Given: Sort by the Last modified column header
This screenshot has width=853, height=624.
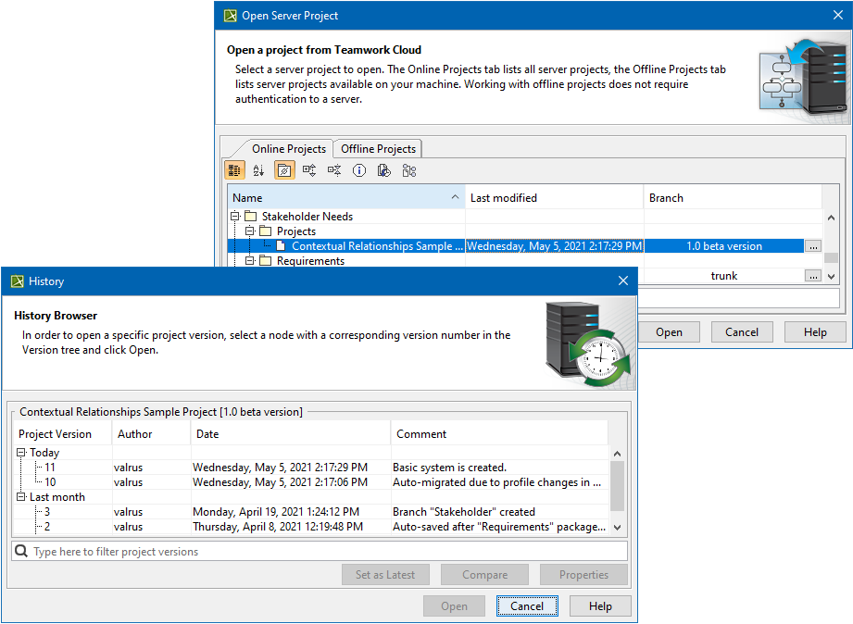Looking at the screenshot, I should click(x=555, y=197).
